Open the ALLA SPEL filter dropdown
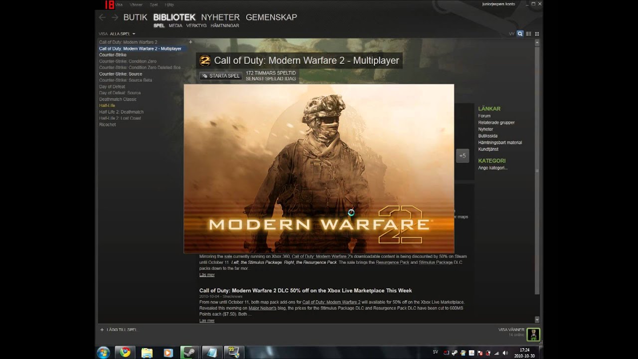Viewport: 638px width, 359px height. tap(123, 34)
